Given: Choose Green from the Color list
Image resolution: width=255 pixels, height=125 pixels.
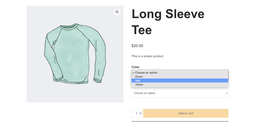Looking at the screenshot, I should [x=139, y=76].
